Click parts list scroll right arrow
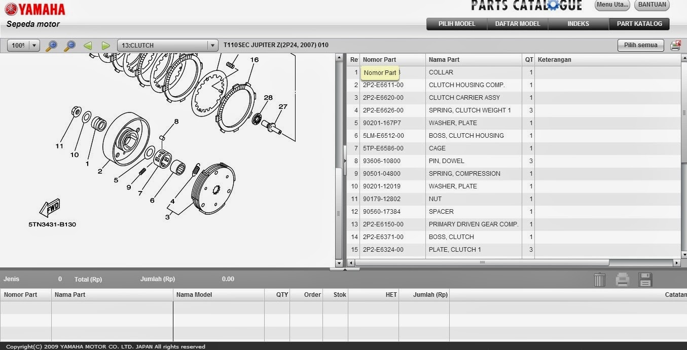The image size is (687, 350). tap(676, 263)
